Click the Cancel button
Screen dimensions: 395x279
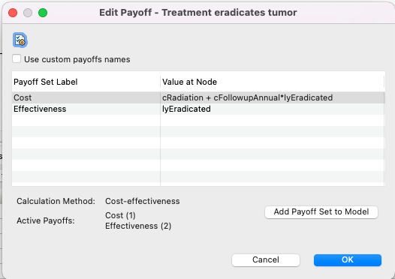266,260
